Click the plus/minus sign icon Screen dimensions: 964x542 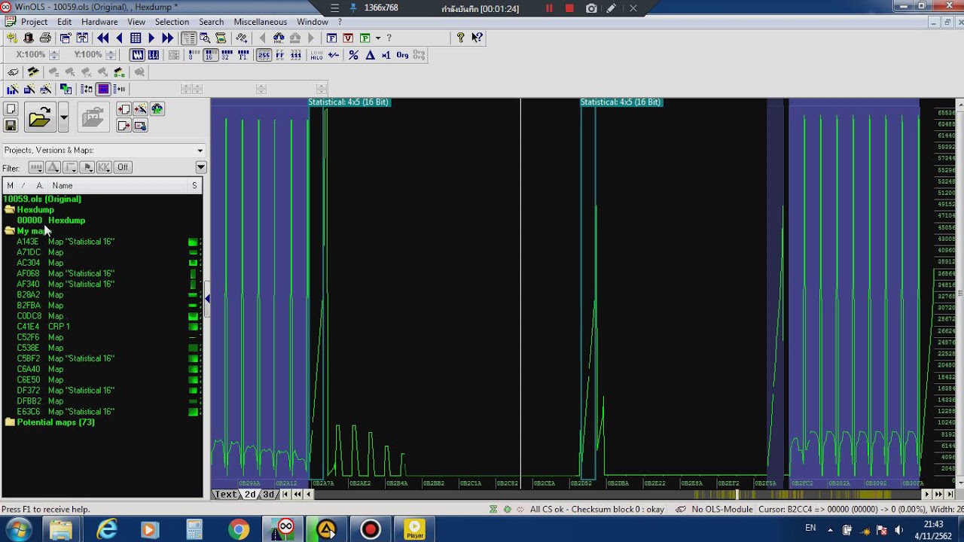tap(333, 55)
